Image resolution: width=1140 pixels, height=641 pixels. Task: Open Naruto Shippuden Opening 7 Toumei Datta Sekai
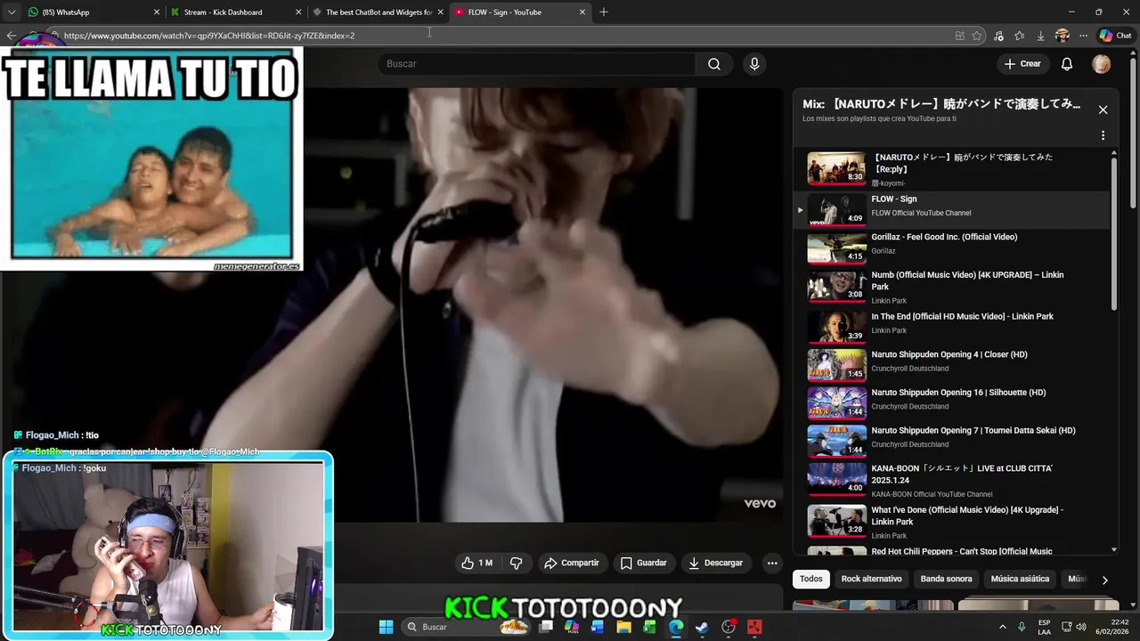pos(953,440)
